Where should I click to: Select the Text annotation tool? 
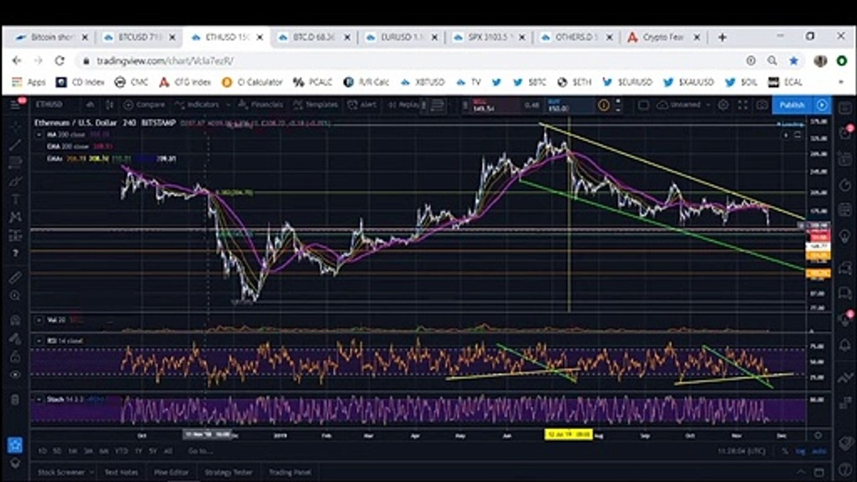pyautogui.click(x=15, y=199)
